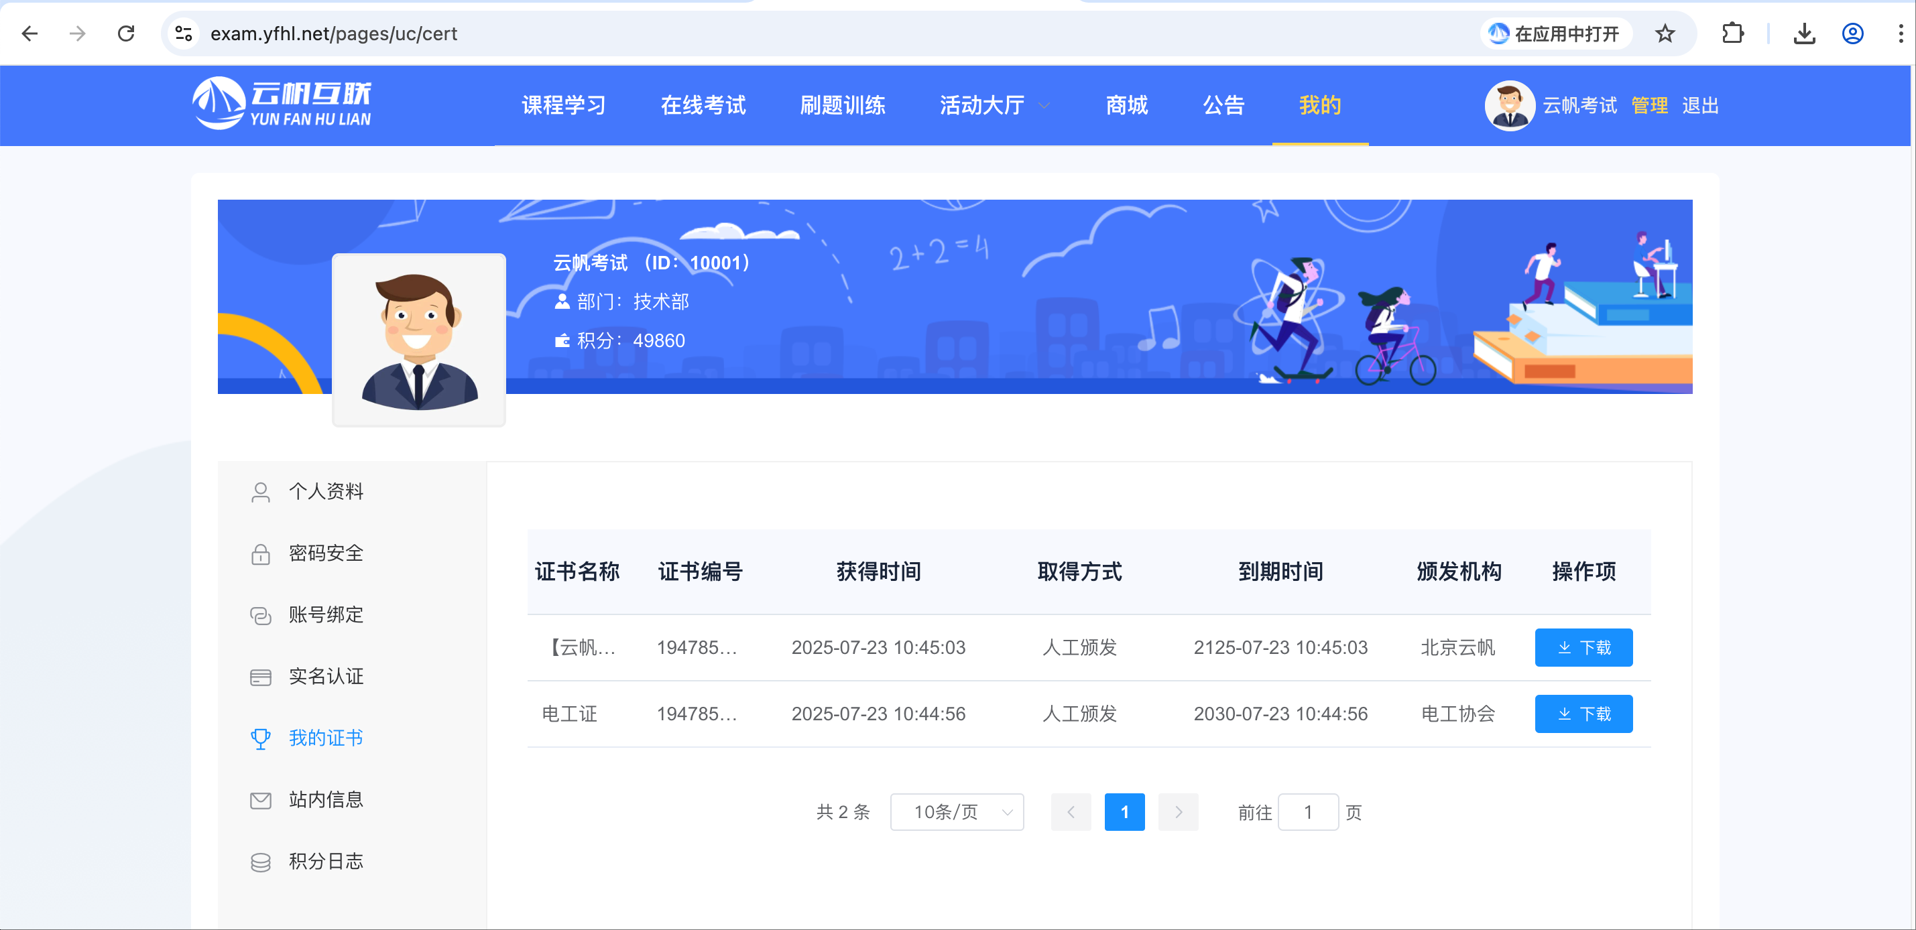Click the large profile photo thumbnail
This screenshot has width=1916, height=930.
tap(419, 340)
